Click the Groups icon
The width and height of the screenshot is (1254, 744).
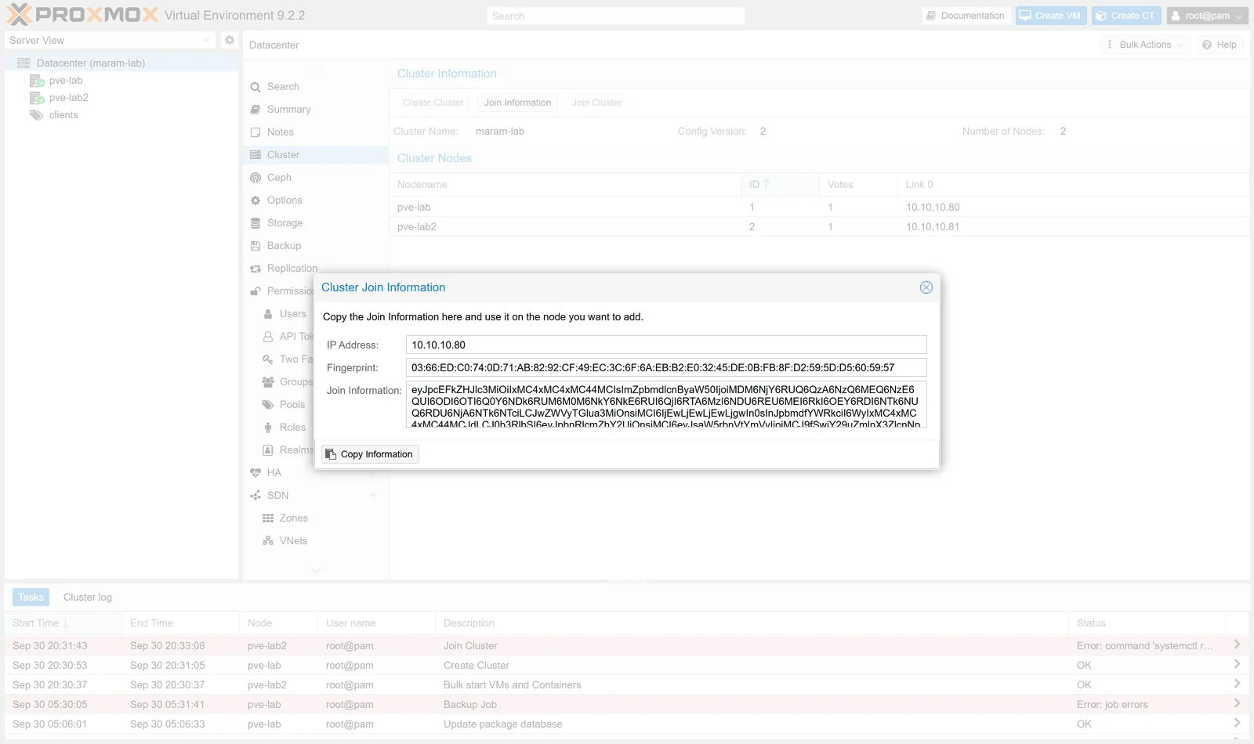coord(268,382)
